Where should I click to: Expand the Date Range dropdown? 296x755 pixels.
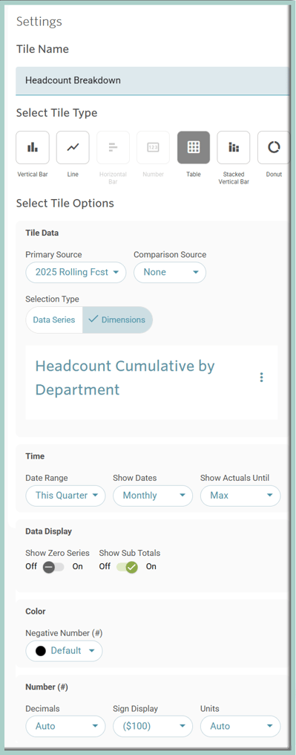pyautogui.click(x=65, y=496)
